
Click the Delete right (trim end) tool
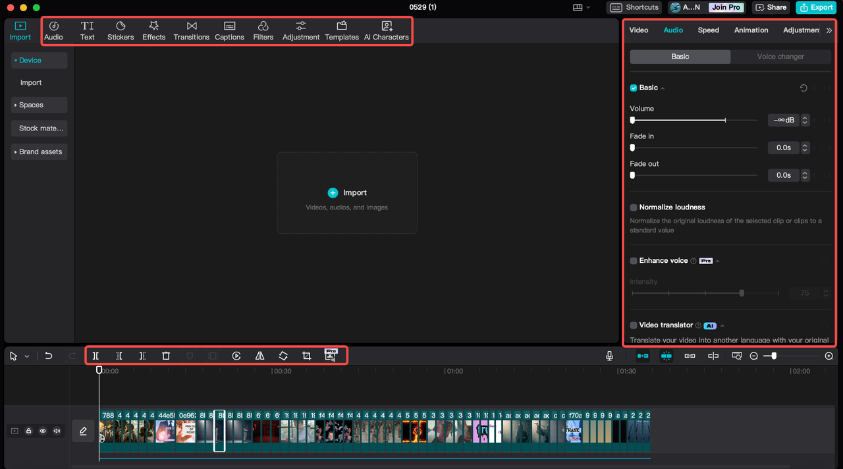click(x=142, y=356)
